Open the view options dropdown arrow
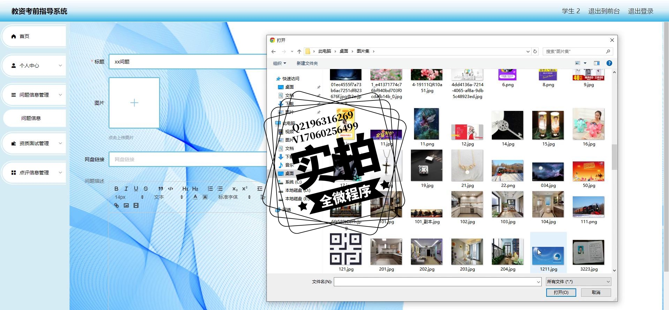This screenshot has height=310, width=669. 585,63
